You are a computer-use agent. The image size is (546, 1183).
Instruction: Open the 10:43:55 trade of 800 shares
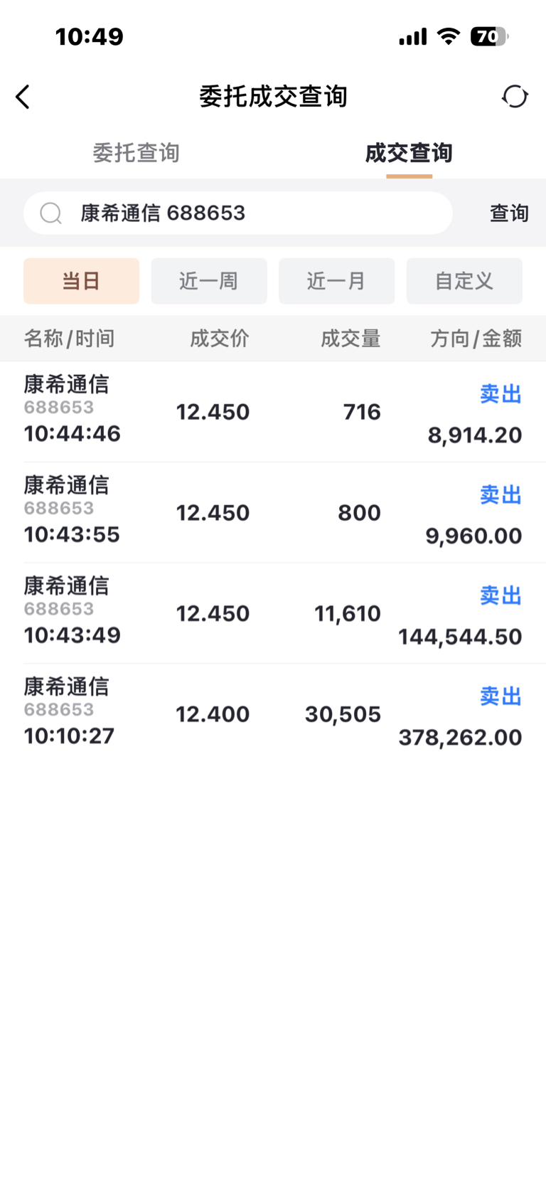click(273, 512)
